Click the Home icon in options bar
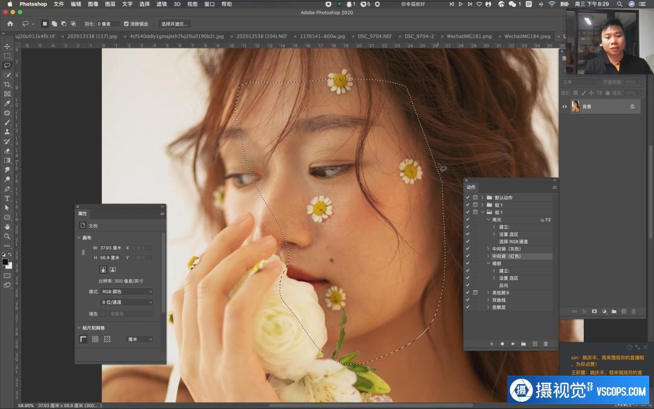Viewport: 654px width, 409px height. click(10, 24)
